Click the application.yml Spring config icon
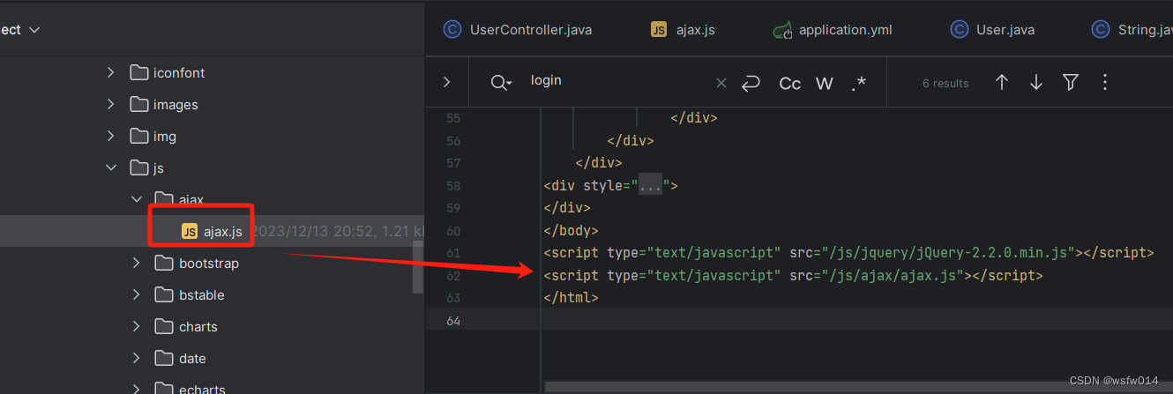This screenshot has height=394, width=1173. tap(782, 30)
